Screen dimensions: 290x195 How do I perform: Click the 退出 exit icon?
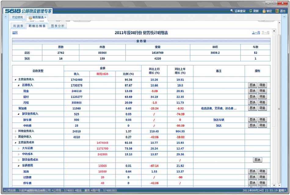tap(277, 11)
